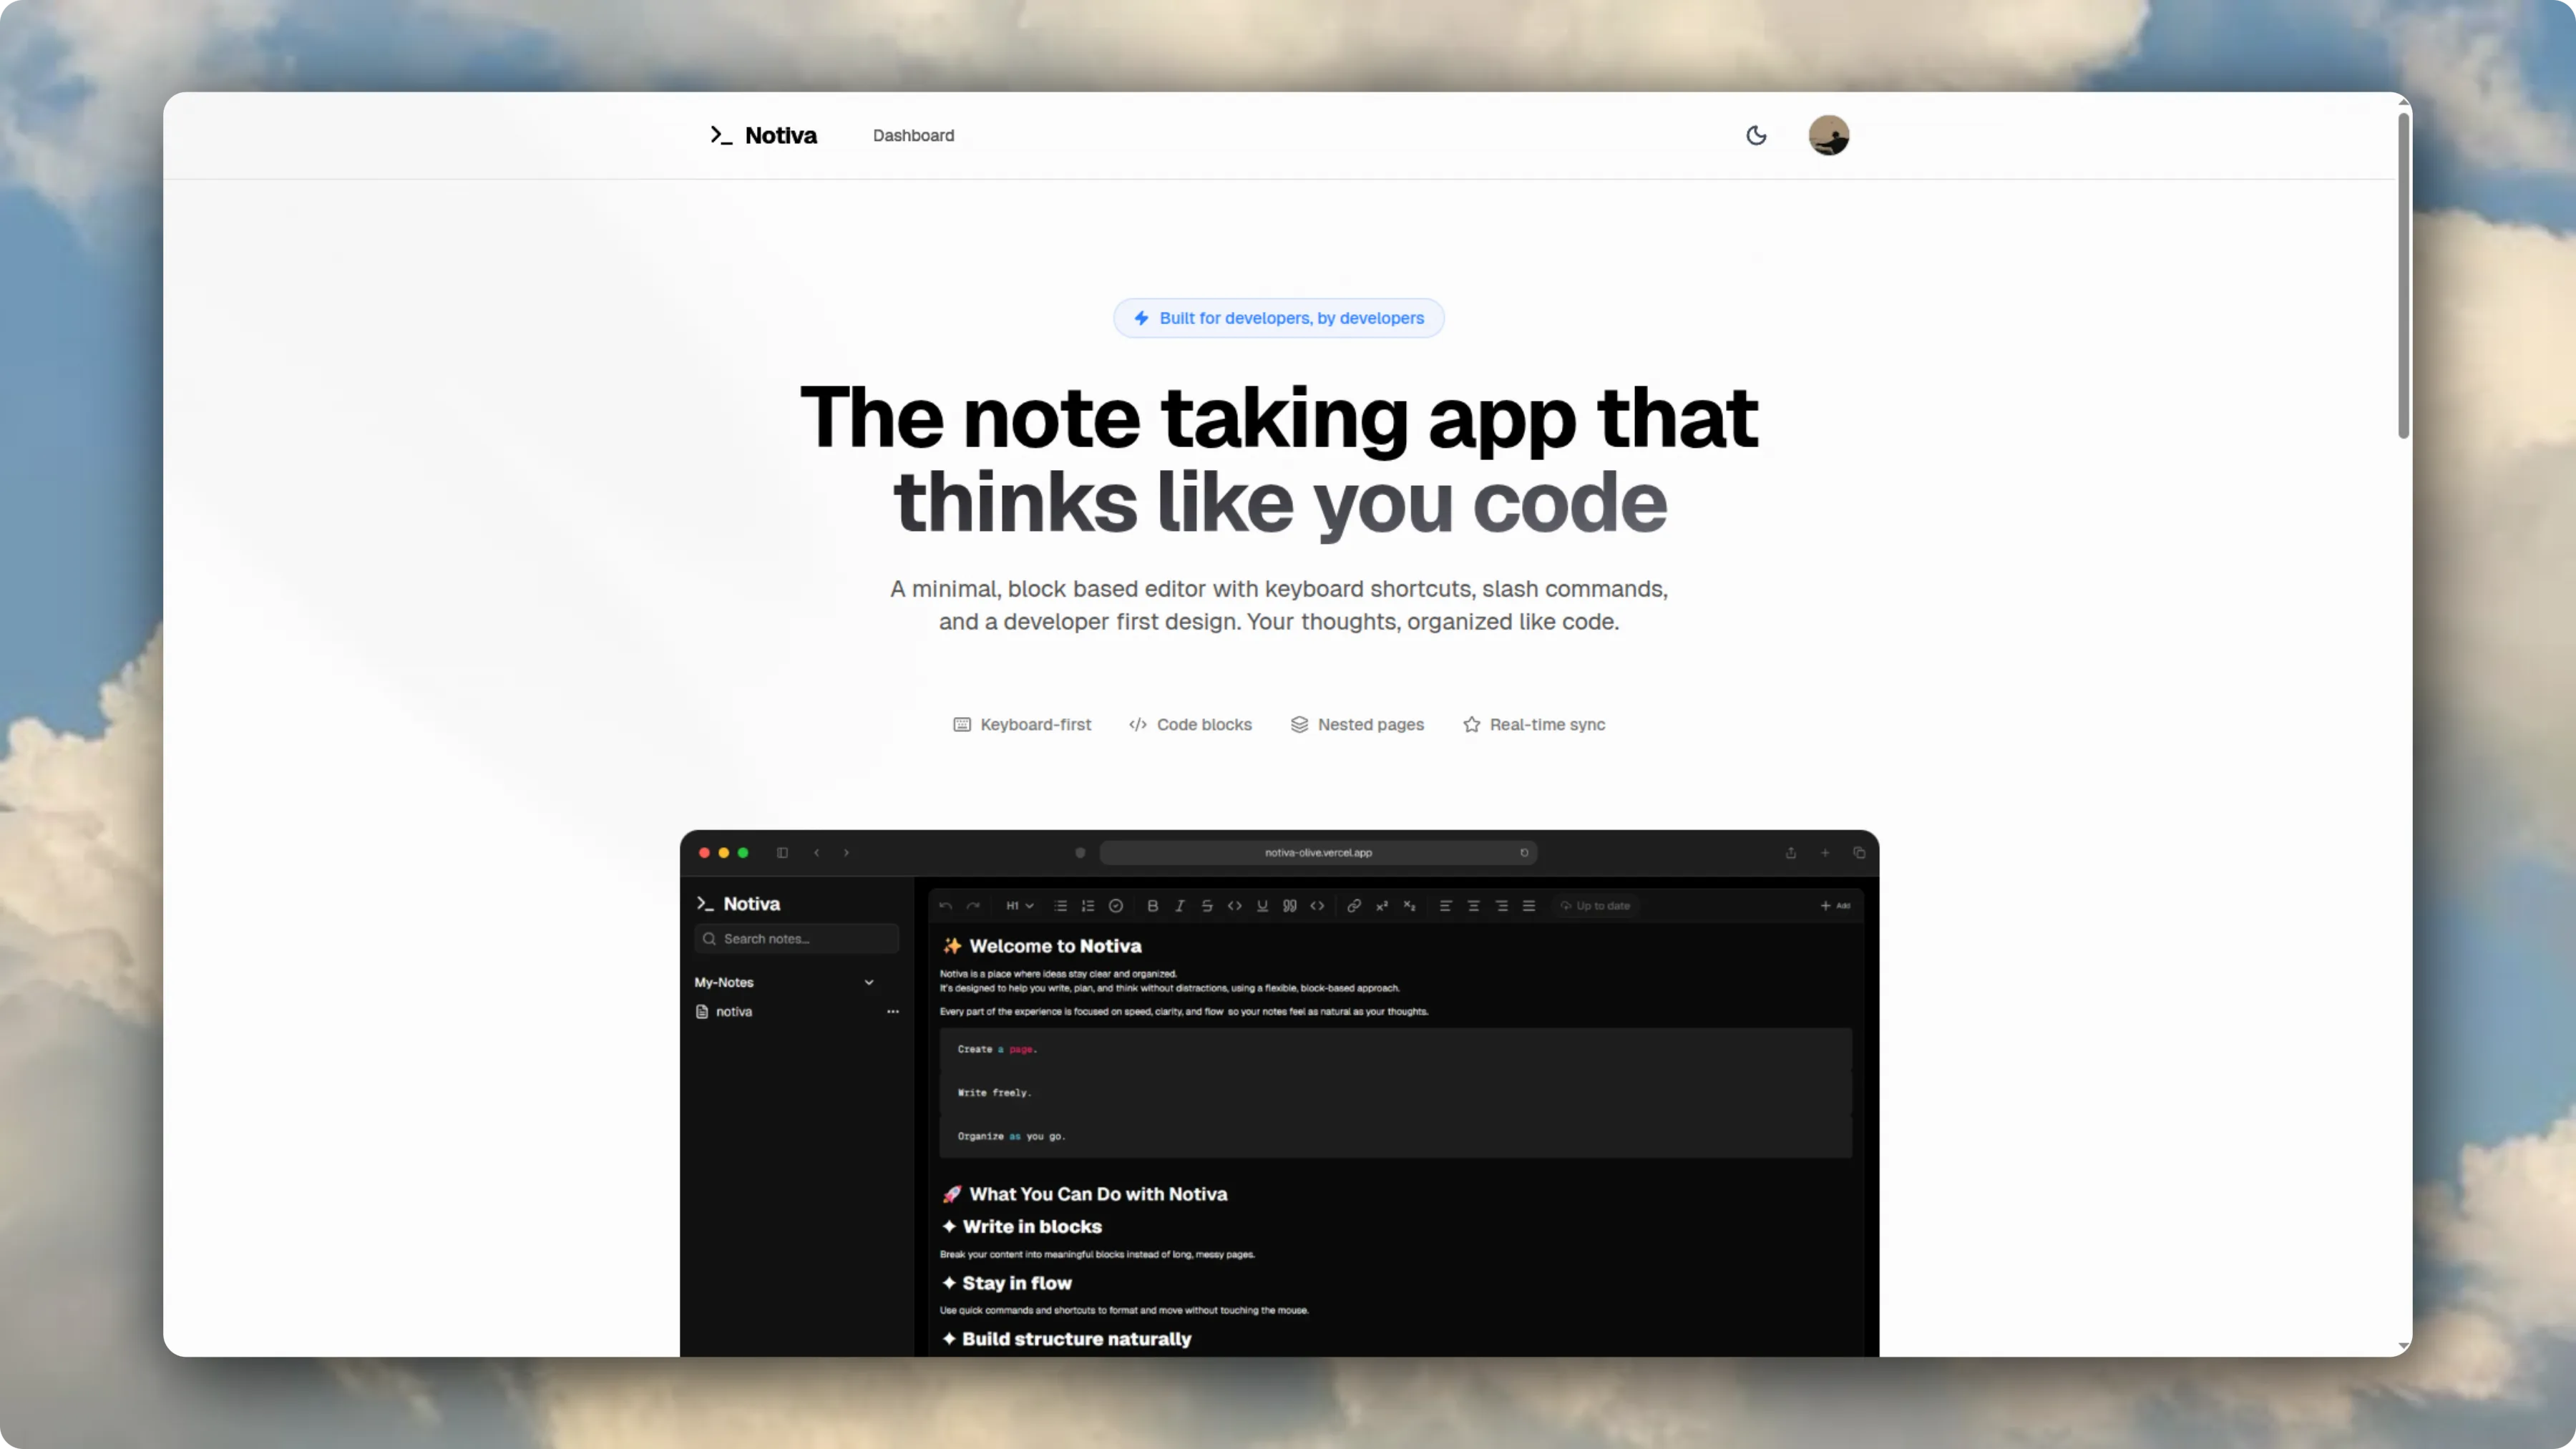Open the Dashboard nav link
This screenshot has height=1449, width=2576.
click(x=913, y=135)
